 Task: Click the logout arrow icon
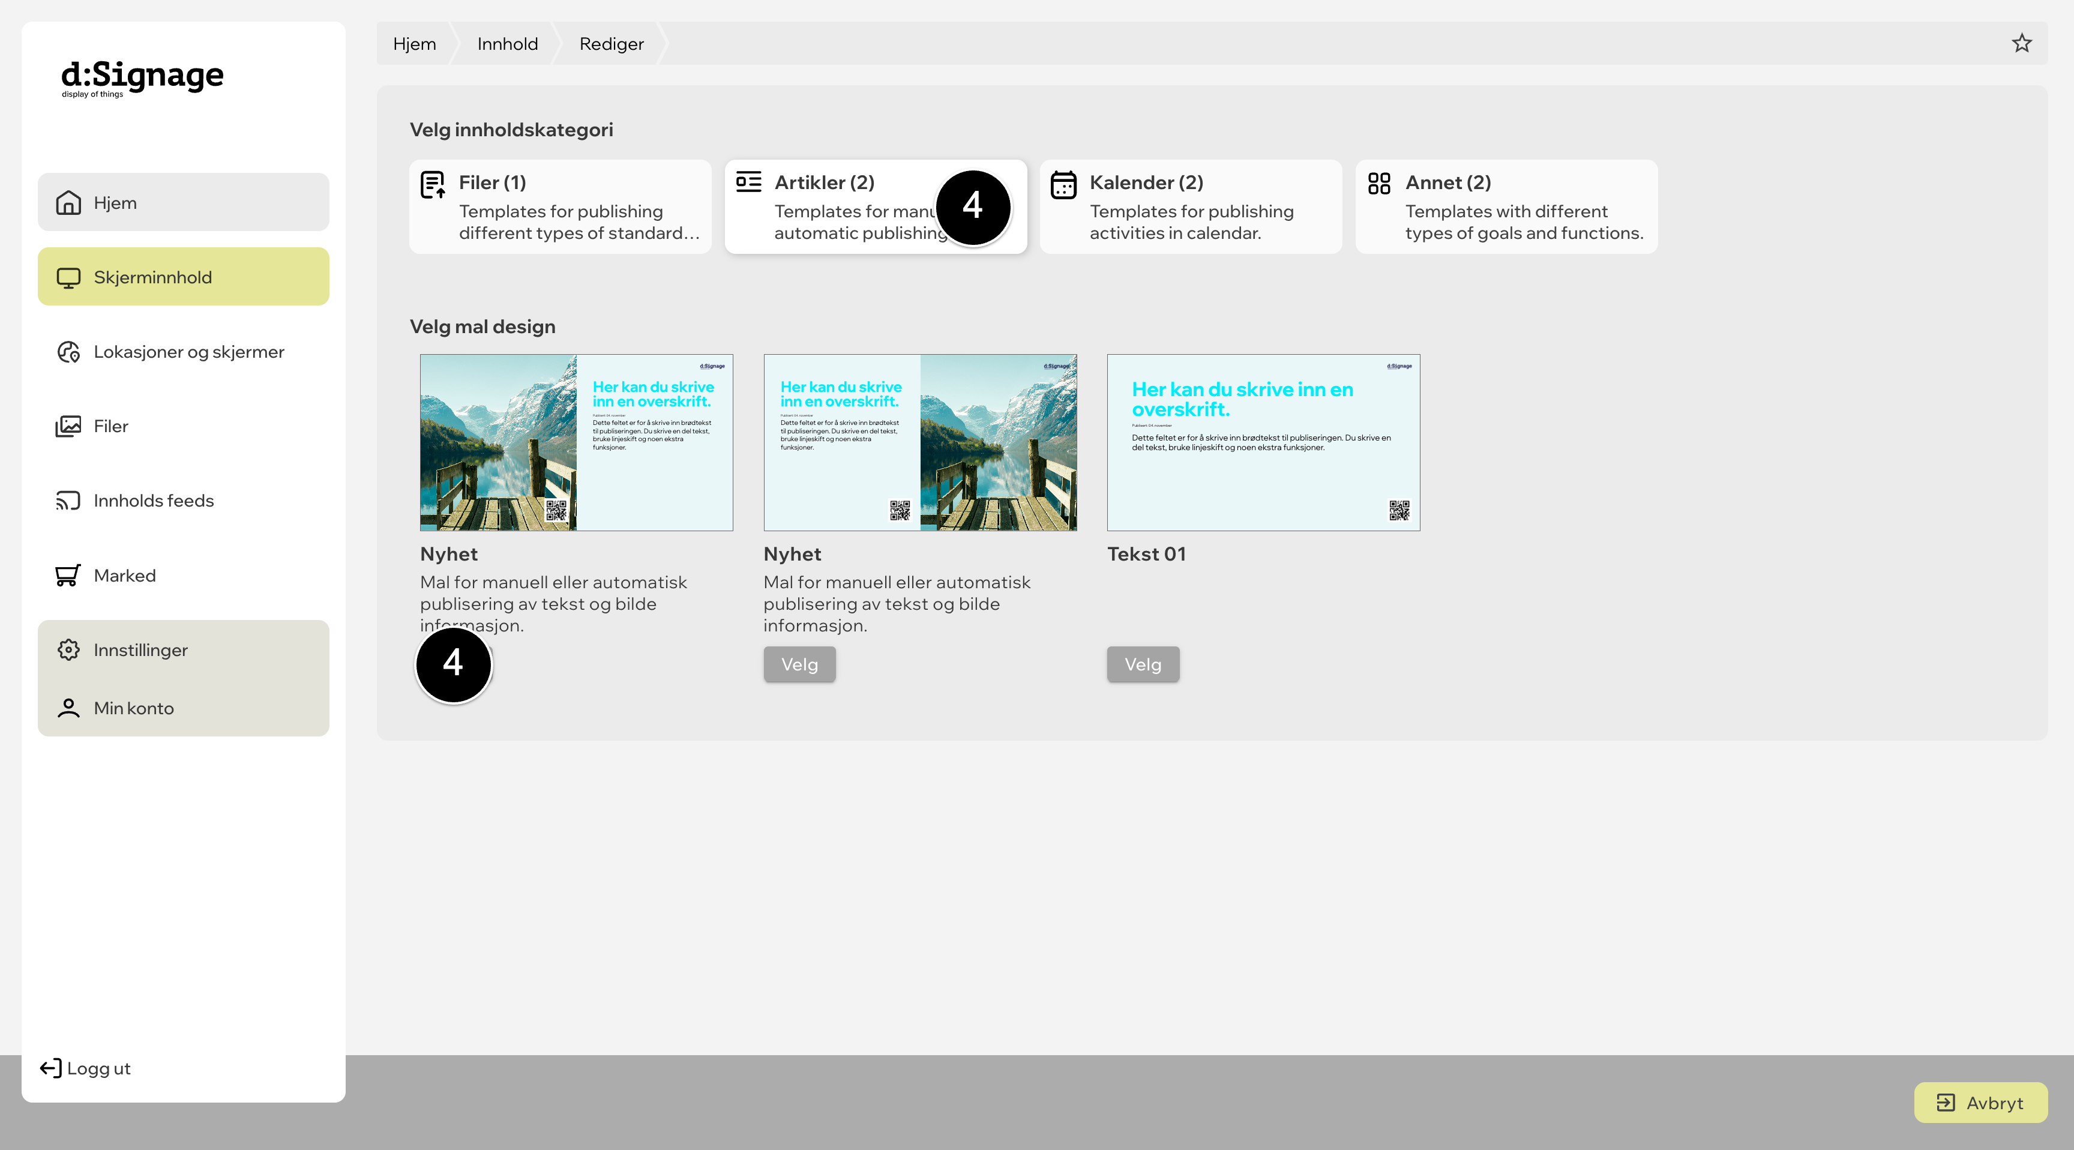[51, 1068]
